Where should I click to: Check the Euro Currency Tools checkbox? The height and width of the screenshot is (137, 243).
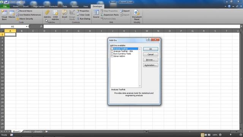coord(112,54)
